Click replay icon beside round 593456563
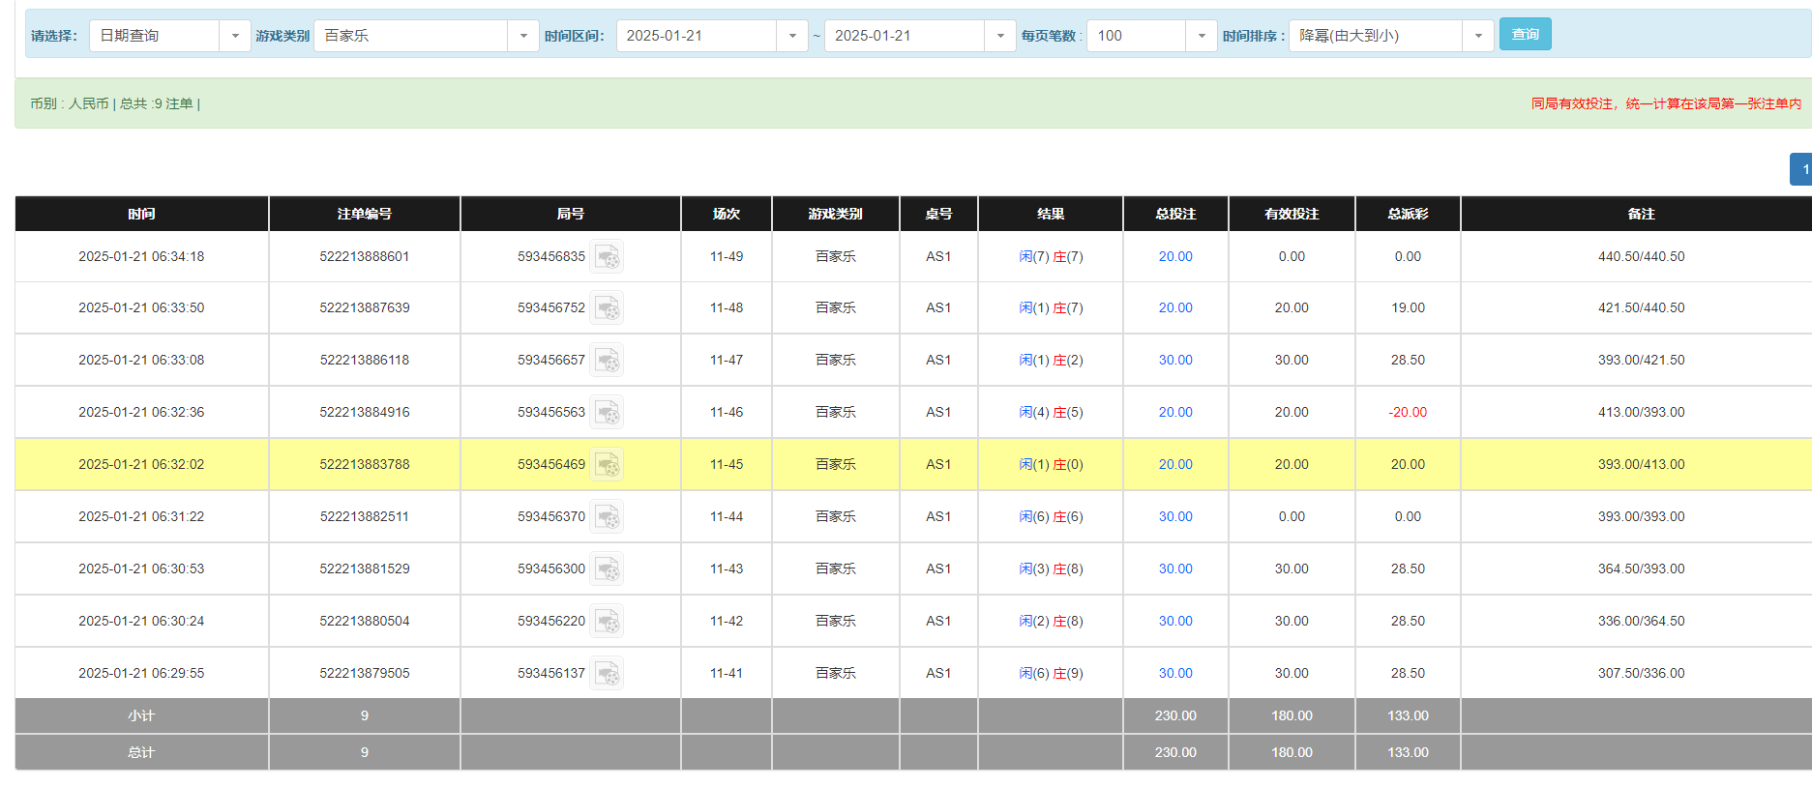The image size is (1812, 787). 608,413
